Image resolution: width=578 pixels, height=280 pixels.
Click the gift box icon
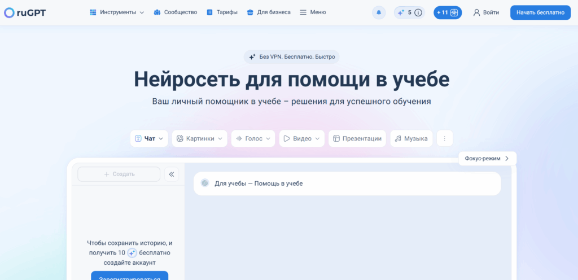(454, 12)
